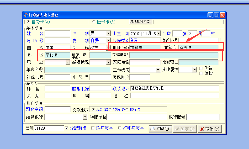Open the 费别 dropdown showing 自费

click(108, 40)
